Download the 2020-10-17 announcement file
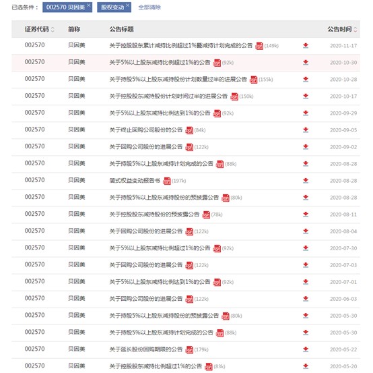The image size is (373, 373). pos(306,96)
